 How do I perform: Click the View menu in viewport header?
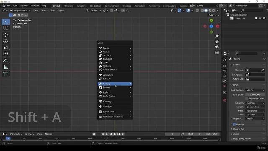36,10
